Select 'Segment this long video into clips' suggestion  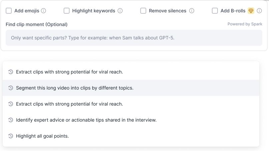(131, 88)
